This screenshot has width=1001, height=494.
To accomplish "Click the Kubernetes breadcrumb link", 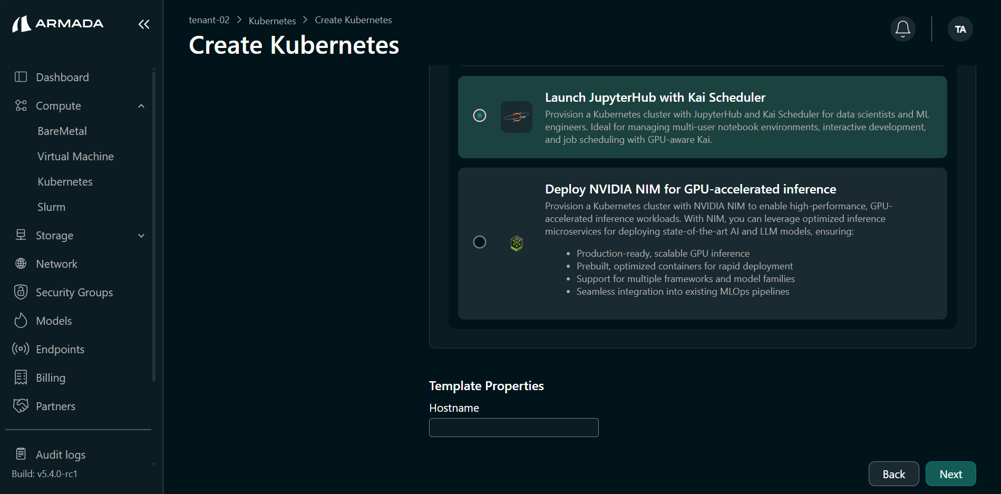I will (272, 21).
